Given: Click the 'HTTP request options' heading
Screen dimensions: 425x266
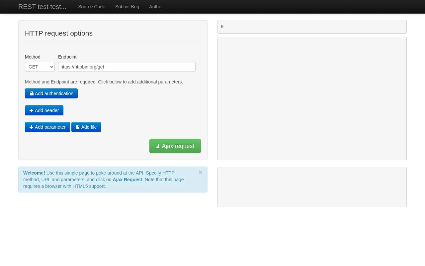Looking at the screenshot, I should click(59, 33).
